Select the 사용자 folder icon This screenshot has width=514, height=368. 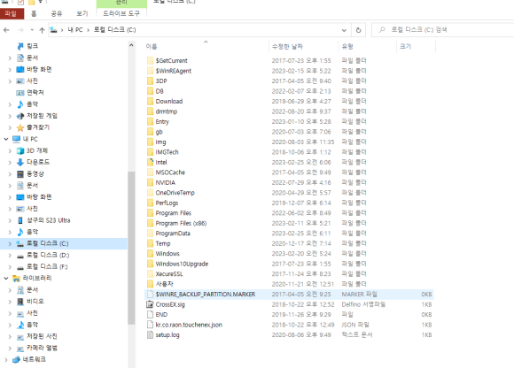click(150, 284)
